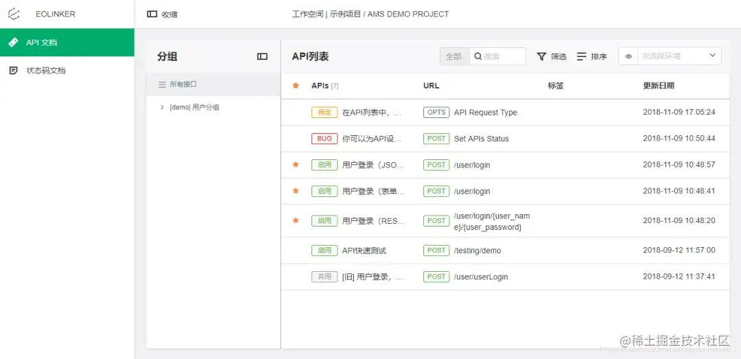Click the star column header icon

(x=296, y=86)
